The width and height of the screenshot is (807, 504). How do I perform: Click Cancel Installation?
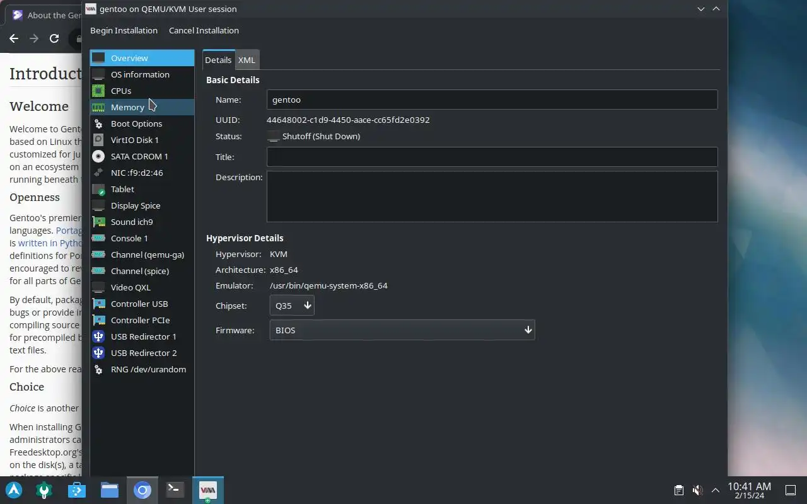pos(204,30)
